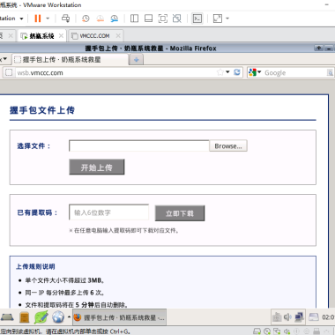Click the 开始上传 upload button
The image size is (335, 335).
coord(97,167)
